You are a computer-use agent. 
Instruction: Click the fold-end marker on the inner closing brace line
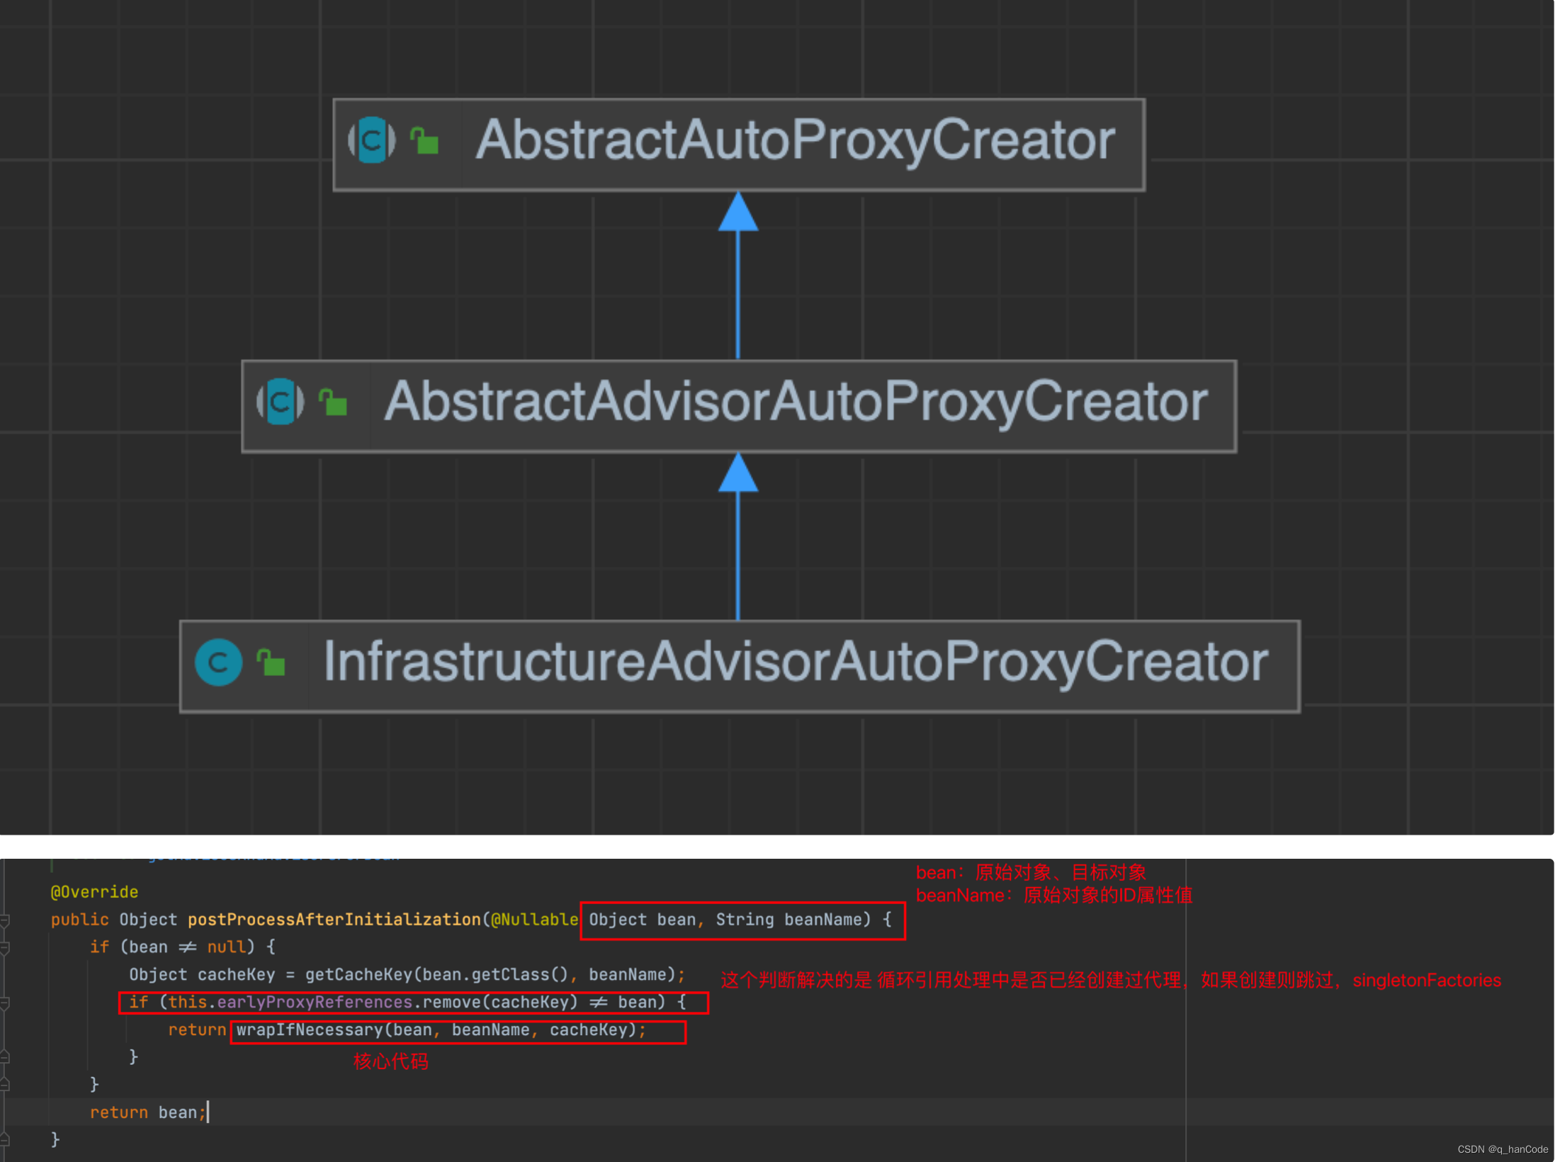point(5,1058)
